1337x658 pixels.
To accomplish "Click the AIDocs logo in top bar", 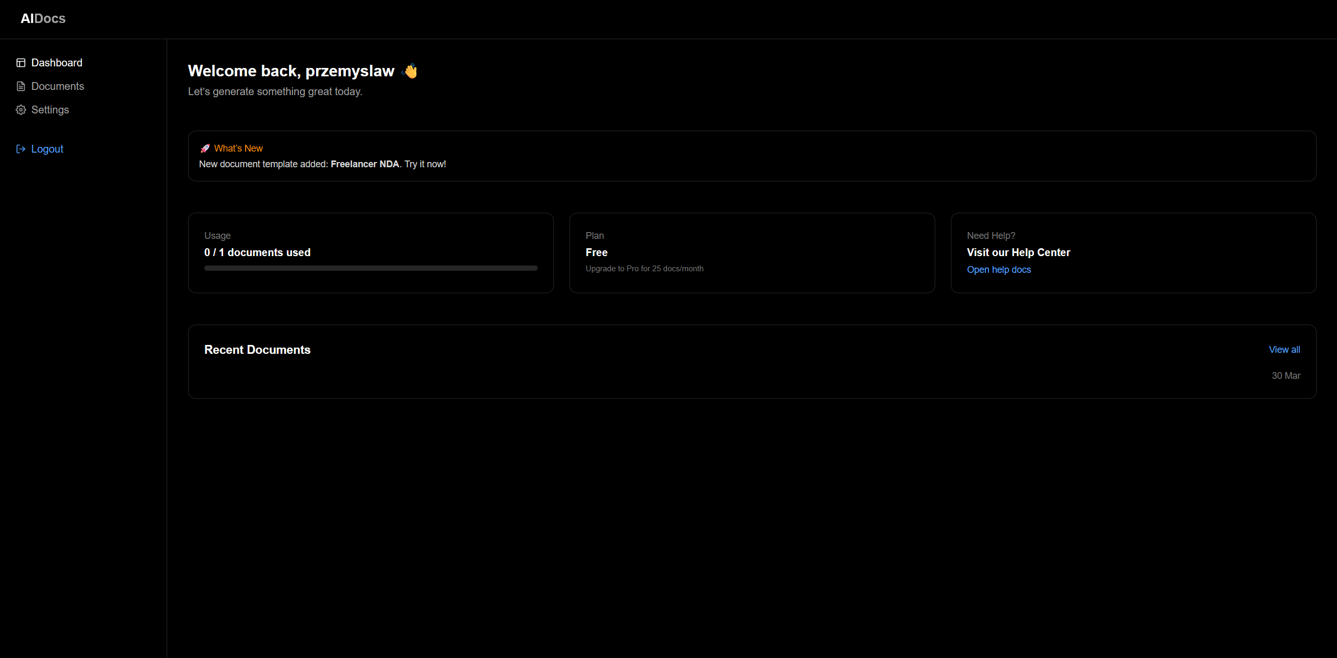I will tap(43, 18).
